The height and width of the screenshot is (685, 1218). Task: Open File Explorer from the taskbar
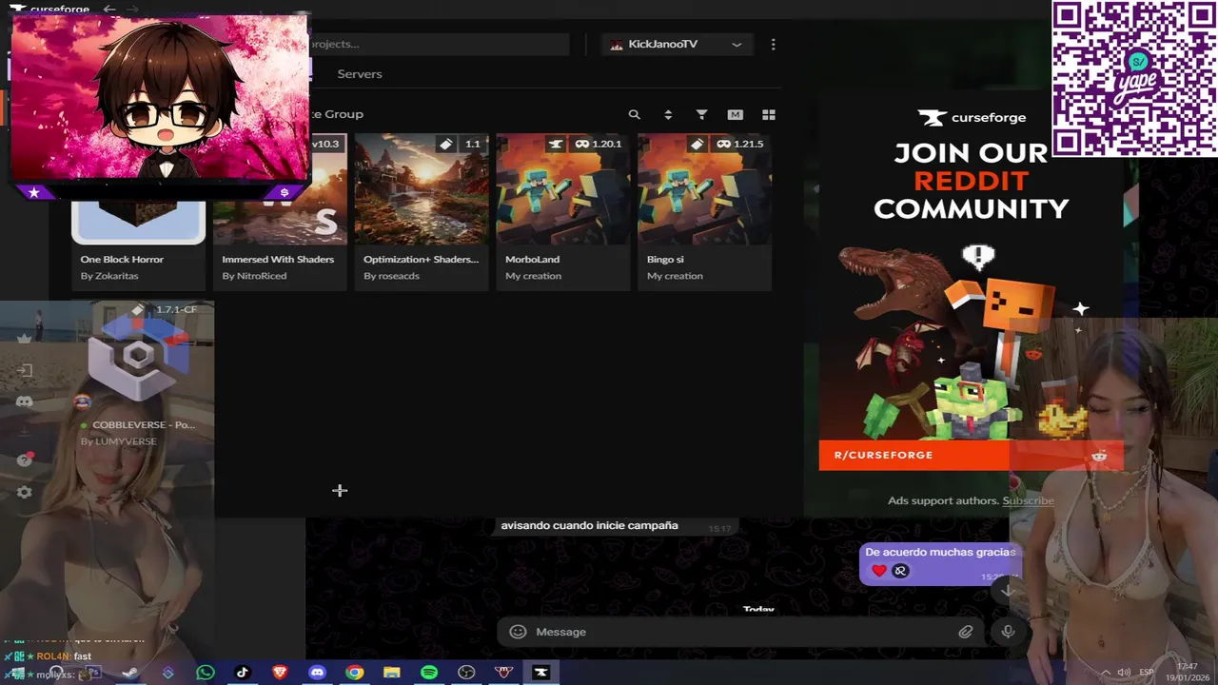coord(392,673)
